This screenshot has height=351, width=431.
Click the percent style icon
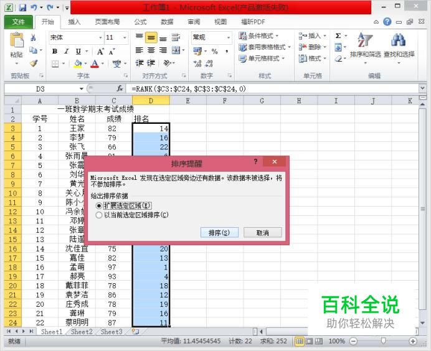[x=215, y=51]
